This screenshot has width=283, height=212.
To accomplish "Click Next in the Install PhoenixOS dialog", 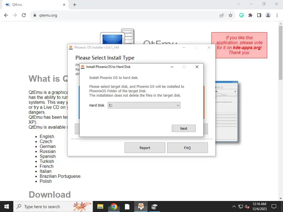I will point(184,128).
